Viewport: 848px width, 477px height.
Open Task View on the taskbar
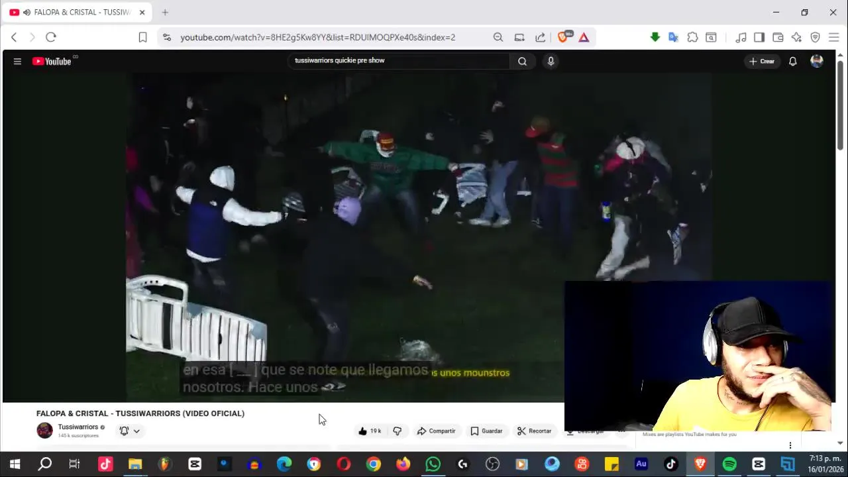click(x=75, y=464)
